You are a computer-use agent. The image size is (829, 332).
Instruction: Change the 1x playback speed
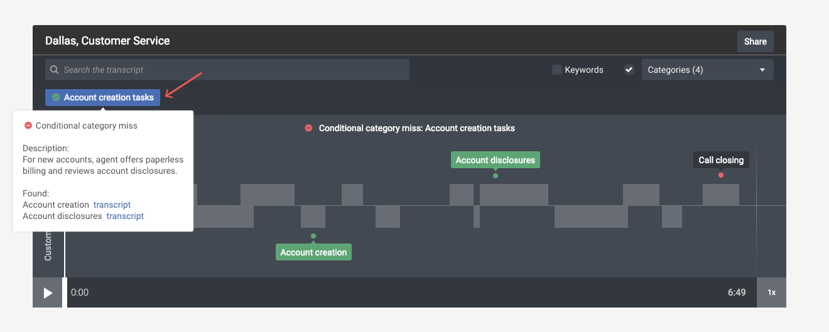coord(771,292)
